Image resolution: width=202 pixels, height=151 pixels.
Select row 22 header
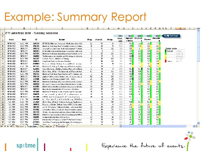(3, 89)
